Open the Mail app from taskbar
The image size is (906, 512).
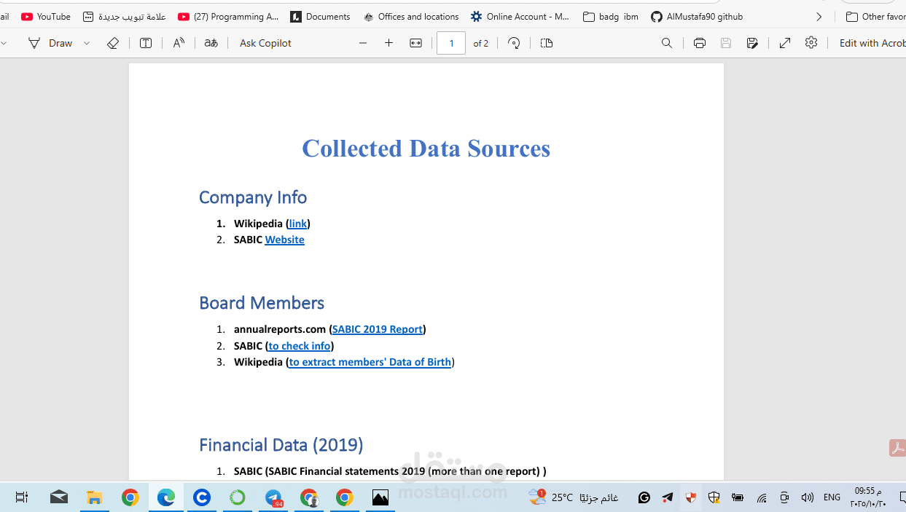[59, 497]
